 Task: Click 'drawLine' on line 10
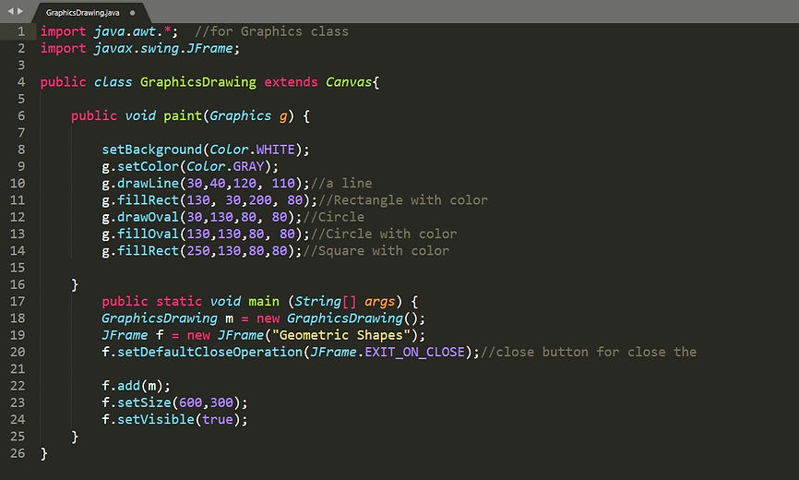pyautogui.click(x=148, y=184)
